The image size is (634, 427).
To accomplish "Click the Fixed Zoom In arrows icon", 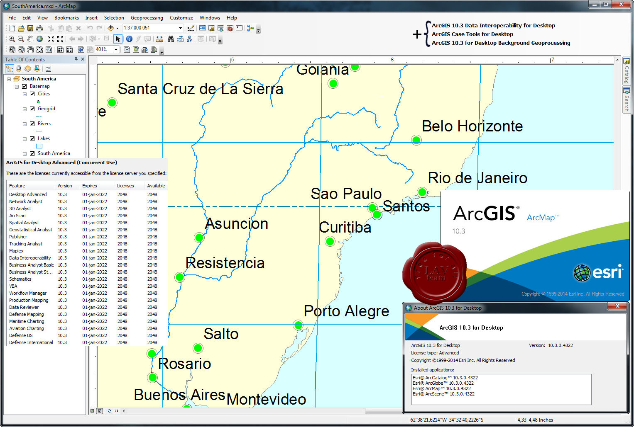I will pyautogui.click(x=51, y=39).
